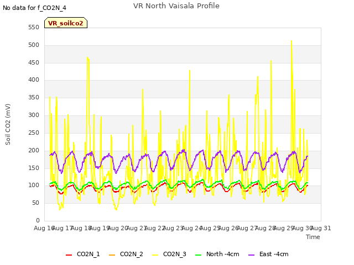The width and height of the screenshot is (354, 265).
Task: Click the 450 y-axis tick label
Action: (x=34, y=62)
